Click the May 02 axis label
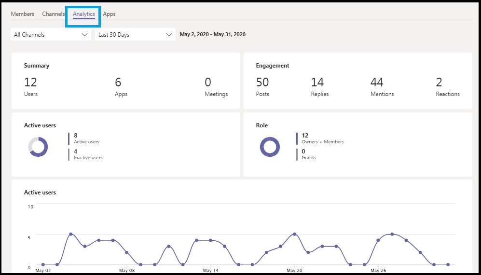Viewport: 481px width, 275px height. tap(43, 270)
